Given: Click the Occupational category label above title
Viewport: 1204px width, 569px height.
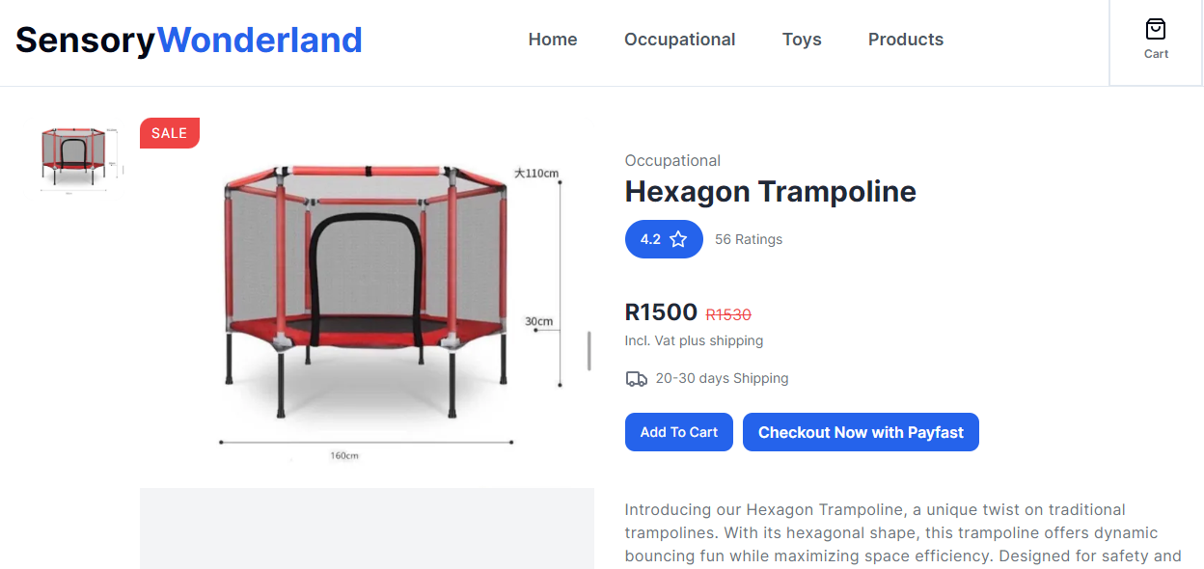Looking at the screenshot, I should click(672, 160).
